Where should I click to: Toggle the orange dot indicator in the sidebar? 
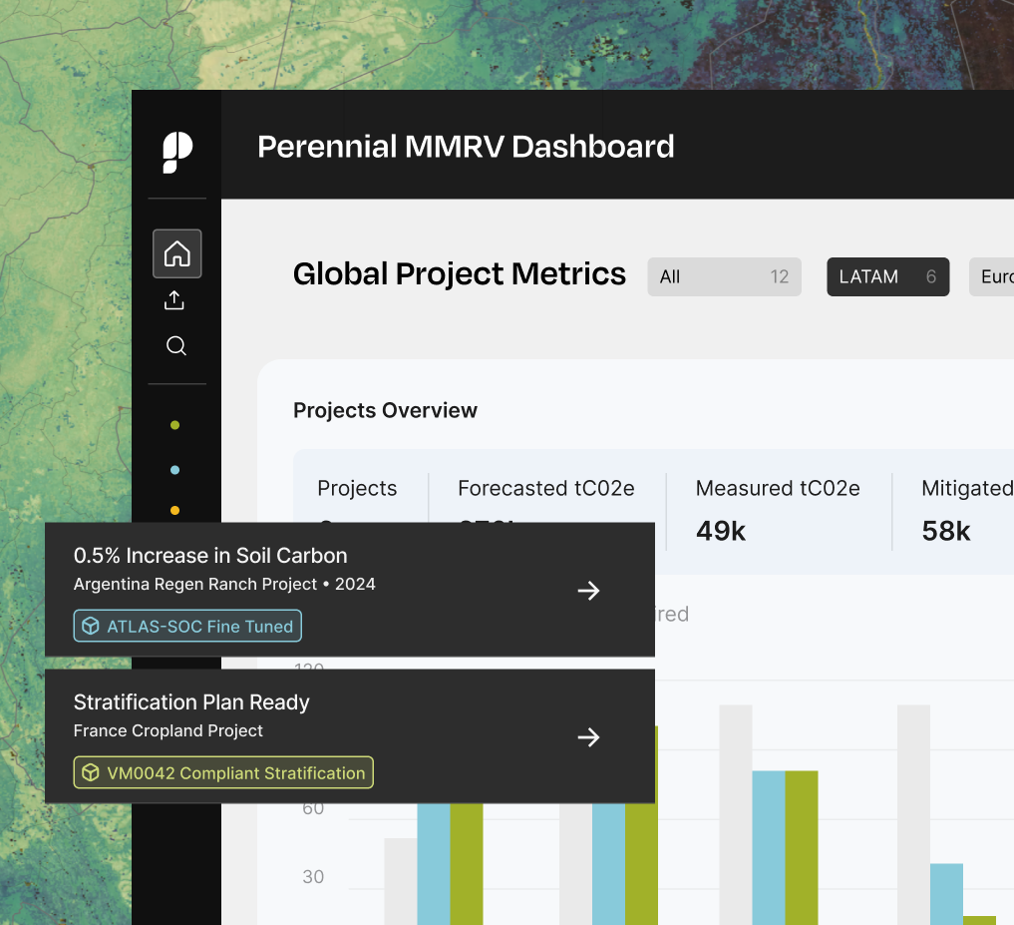pos(175,510)
